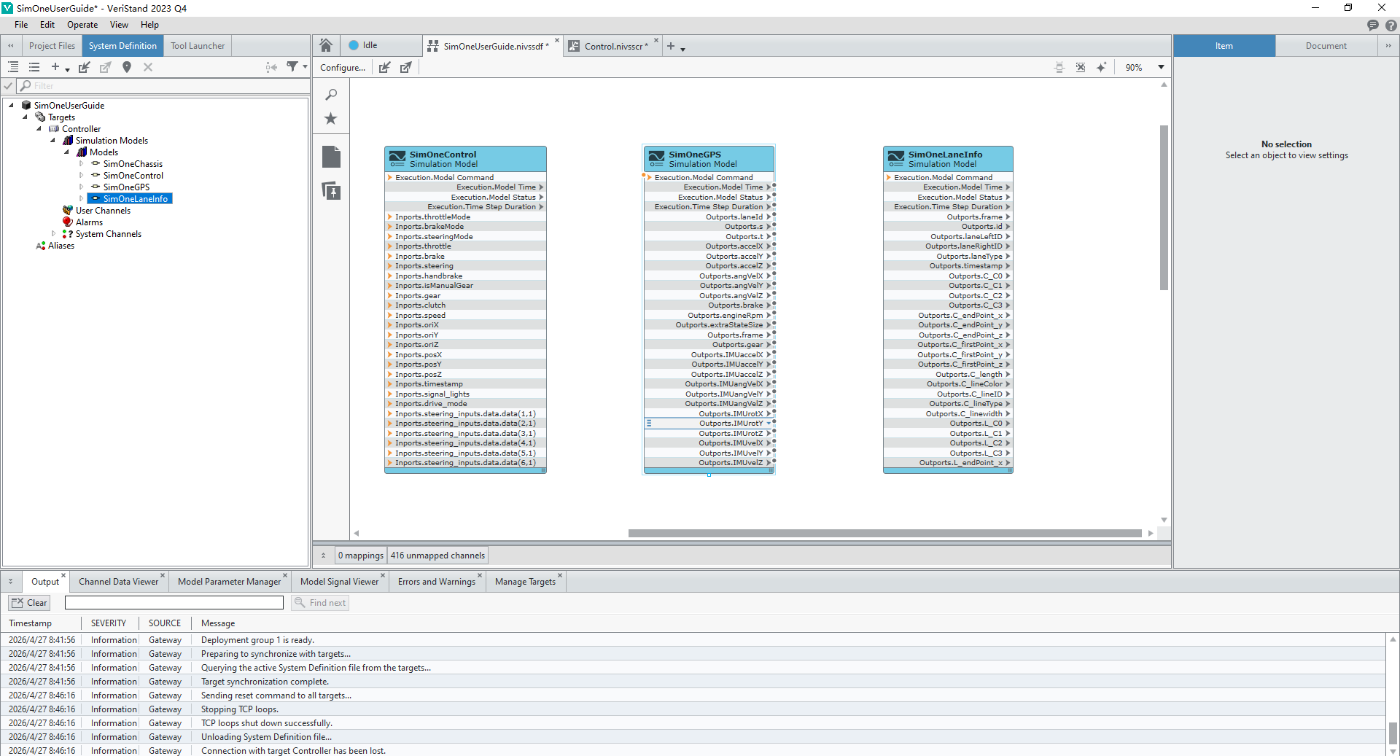Click the sync-selection arrows icon left of the funnel
Viewport: 1400px width, 756px height.
pyautogui.click(x=271, y=67)
